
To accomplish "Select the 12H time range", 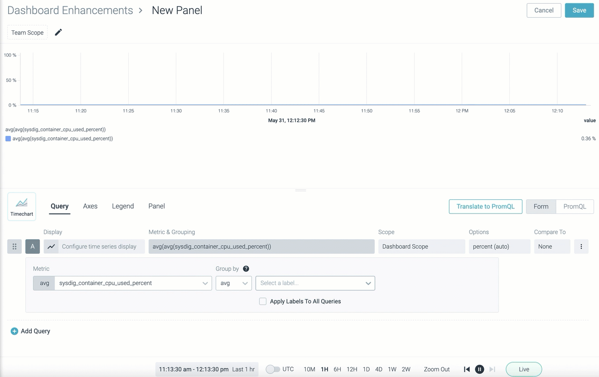I will pyautogui.click(x=352, y=369).
